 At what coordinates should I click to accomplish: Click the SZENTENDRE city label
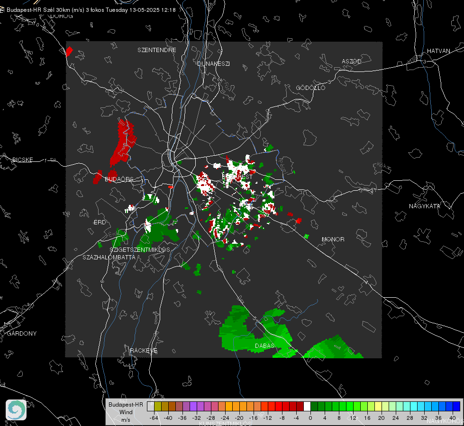pos(157,50)
